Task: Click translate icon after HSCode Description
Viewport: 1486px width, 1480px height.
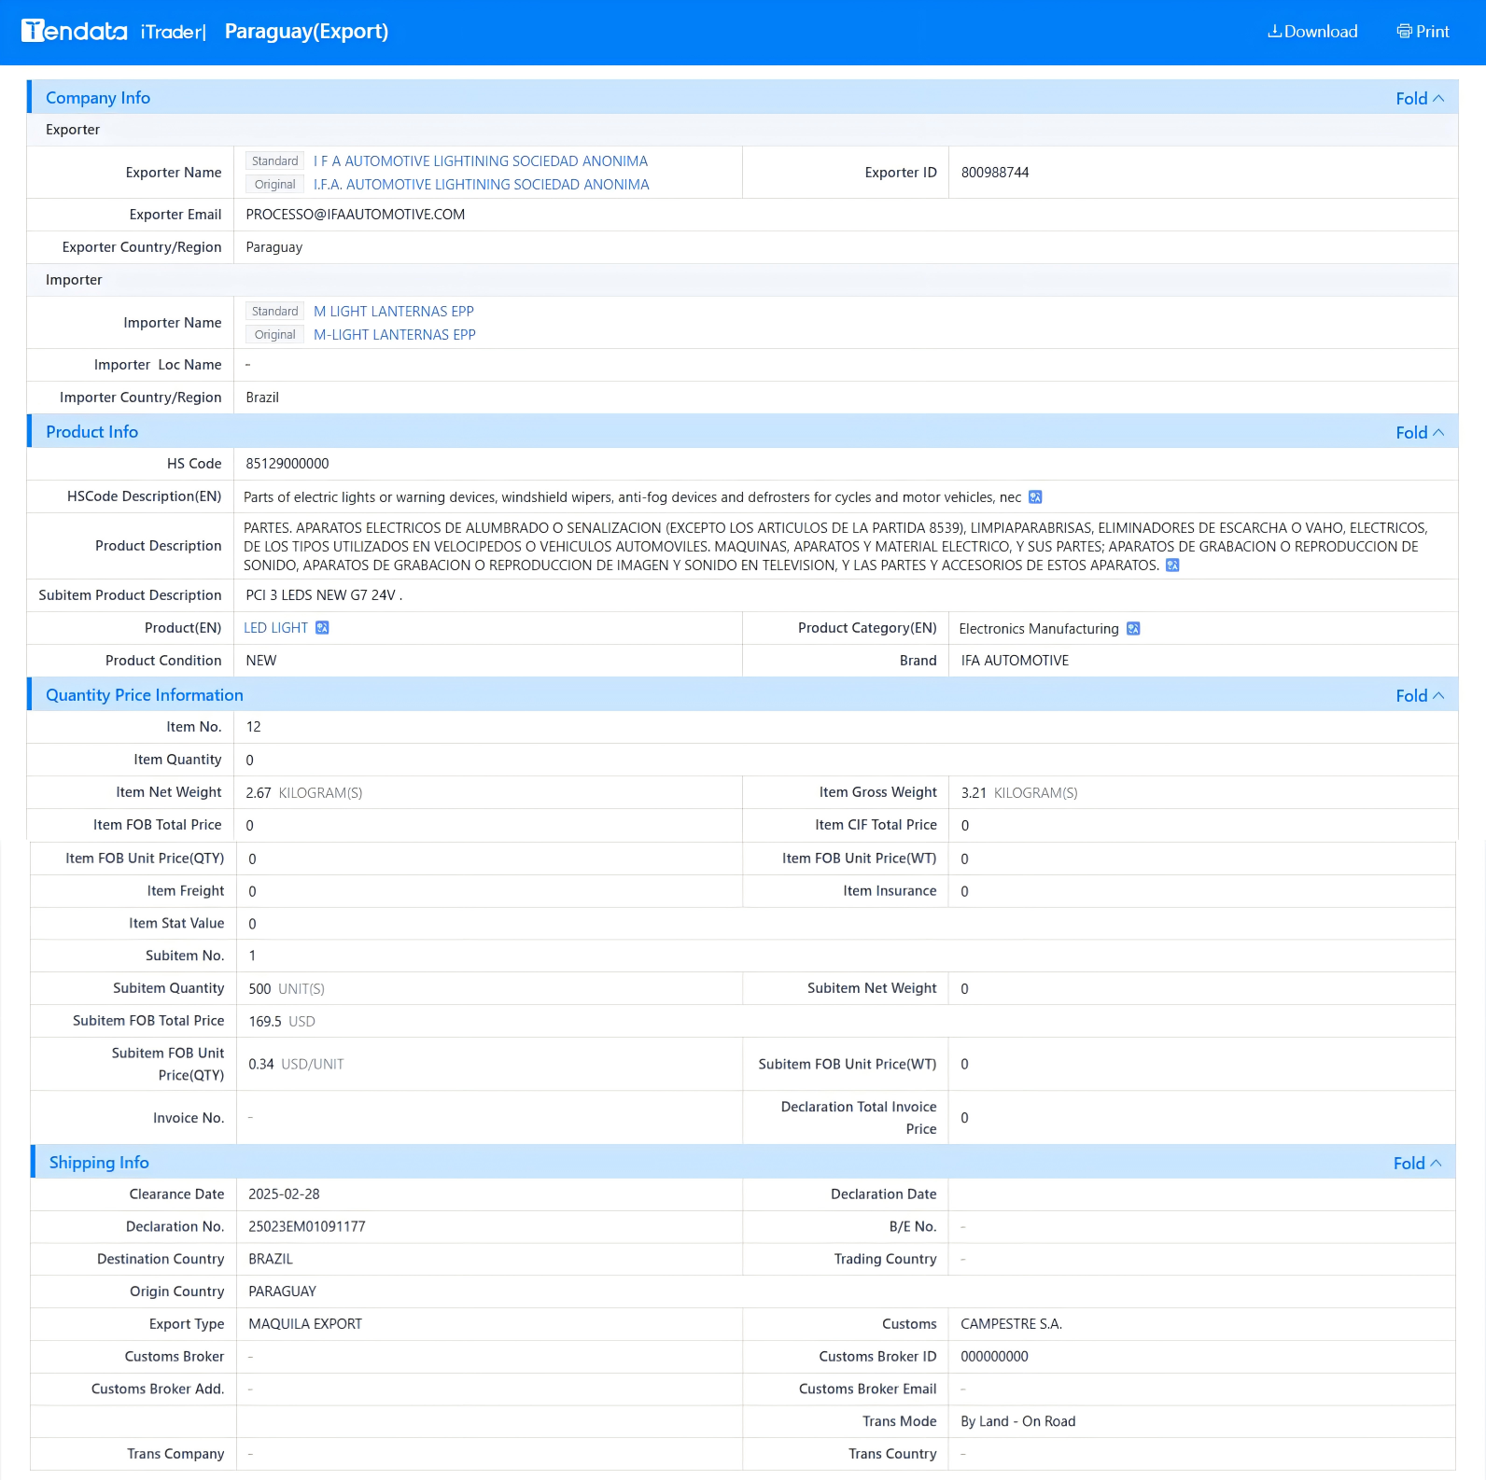Action: pos(1035,497)
